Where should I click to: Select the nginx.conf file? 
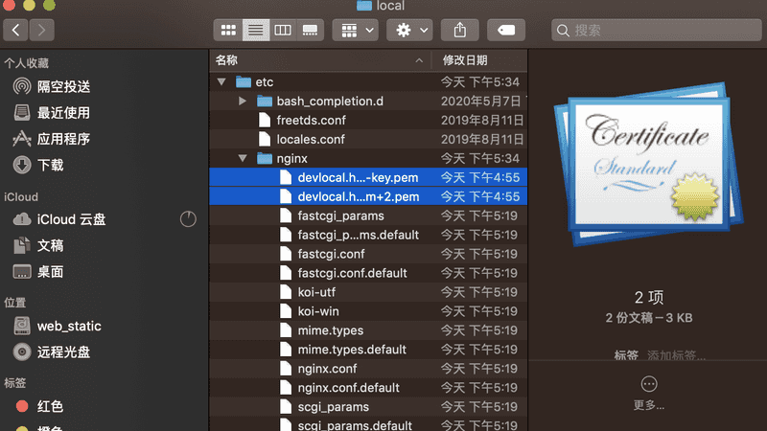(x=327, y=369)
